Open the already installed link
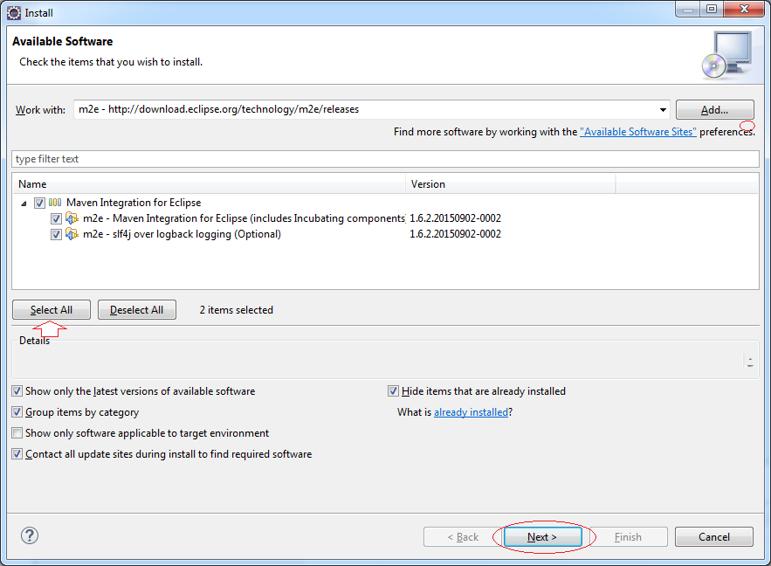This screenshot has height=566, width=771. pyautogui.click(x=471, y=412)
